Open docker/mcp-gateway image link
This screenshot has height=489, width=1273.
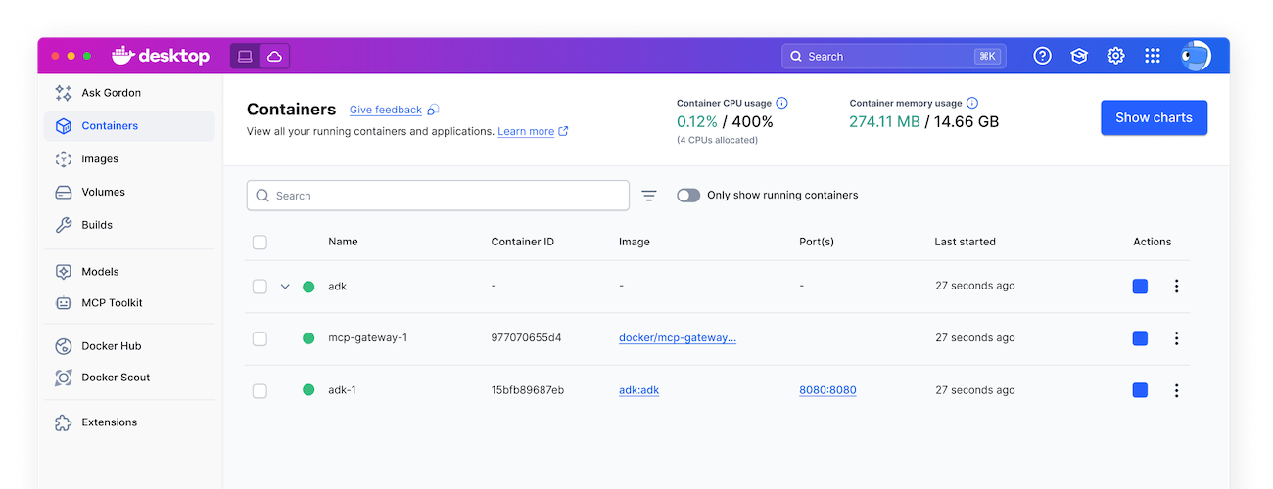pos(678,338)
